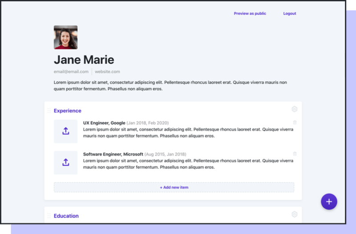
Task: Click the Education section title
Action: tap(66, 216)
